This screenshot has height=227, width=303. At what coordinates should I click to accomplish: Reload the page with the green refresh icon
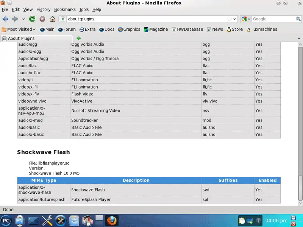32,19
